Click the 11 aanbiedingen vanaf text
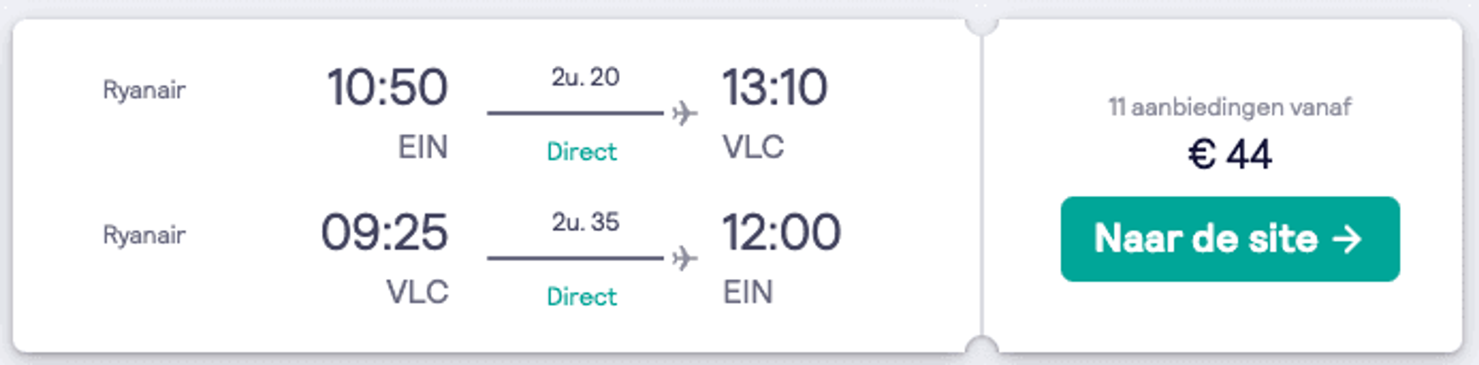Screen dimensions: 1479x365 1230,107
